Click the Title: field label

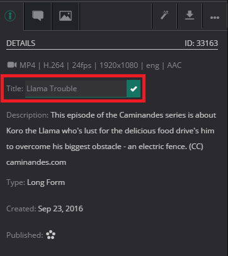pos(14,89)
